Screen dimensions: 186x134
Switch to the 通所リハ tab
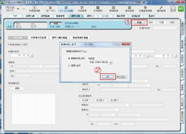pos(91,16)
